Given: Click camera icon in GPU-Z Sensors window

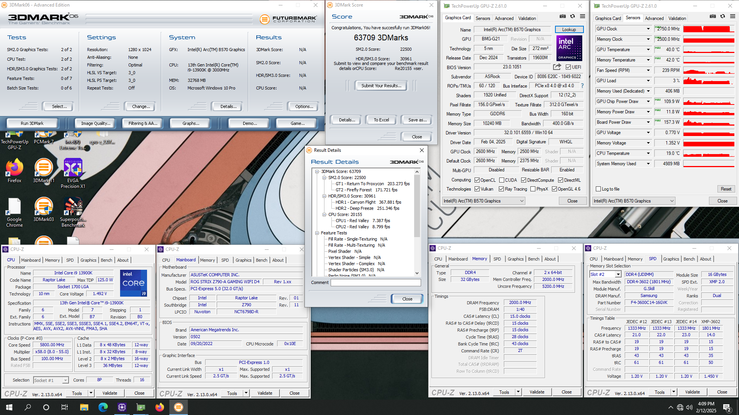Looking at the screenshot, I should click(x=713, y=17).
